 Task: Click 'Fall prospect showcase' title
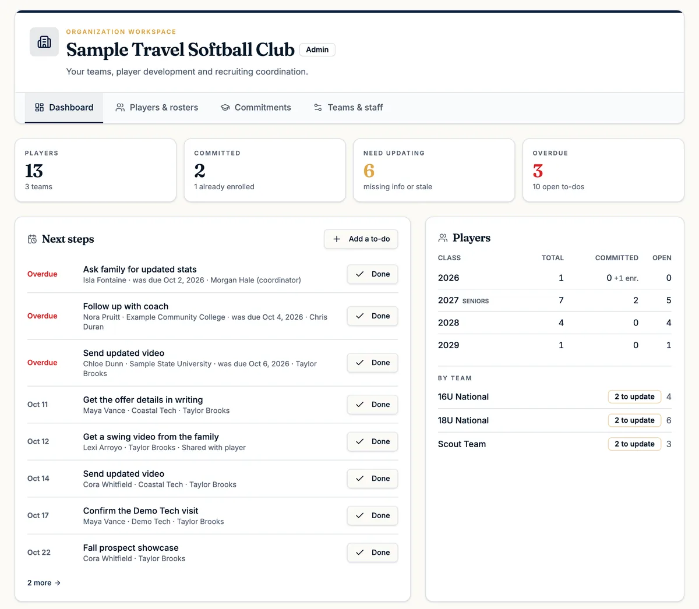[131, 548]
